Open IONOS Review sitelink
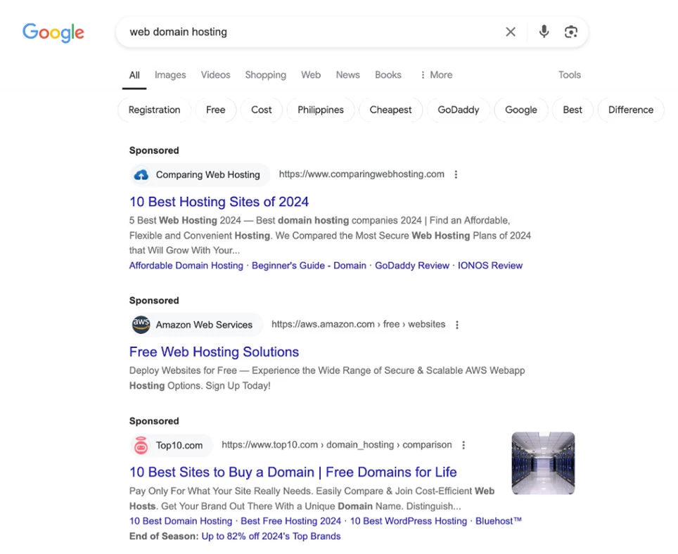Viewport: 678px width, 554px height. (490, 266)
